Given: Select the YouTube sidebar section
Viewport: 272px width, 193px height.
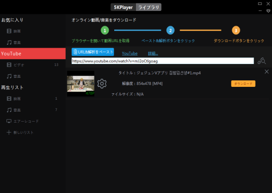Looking at the screenshot, I should [x=33, y=54].
